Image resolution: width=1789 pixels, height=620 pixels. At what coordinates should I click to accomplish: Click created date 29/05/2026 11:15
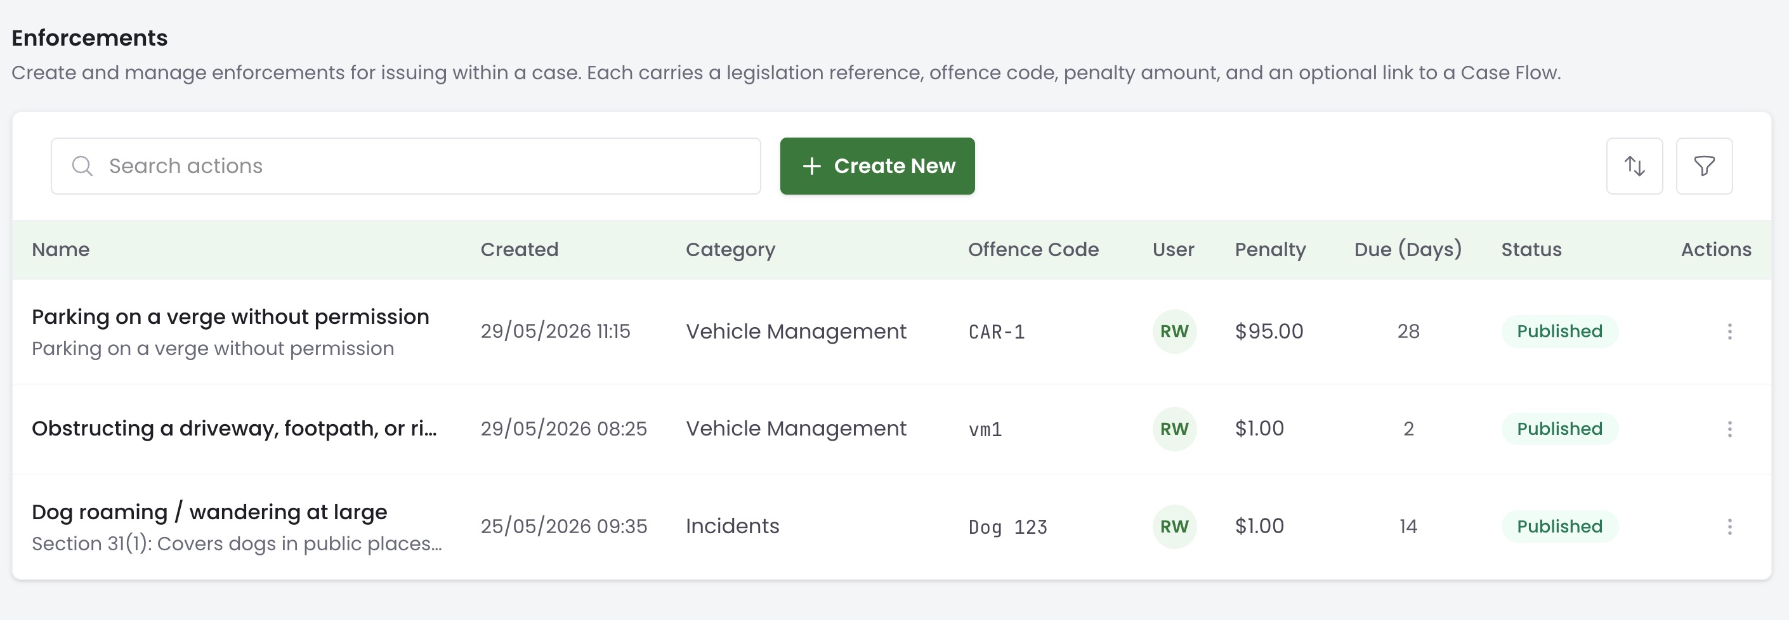point(556,331)
